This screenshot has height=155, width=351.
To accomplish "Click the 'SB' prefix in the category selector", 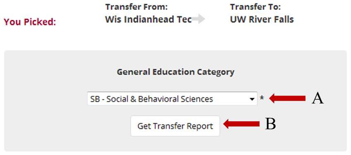I will pos(94,99).
